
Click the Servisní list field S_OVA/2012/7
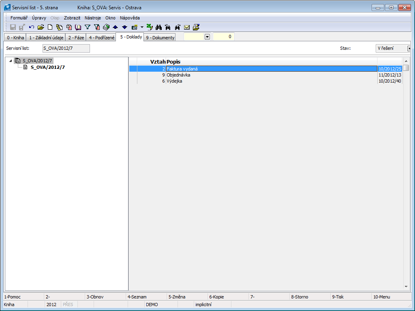tap(66, 49)
